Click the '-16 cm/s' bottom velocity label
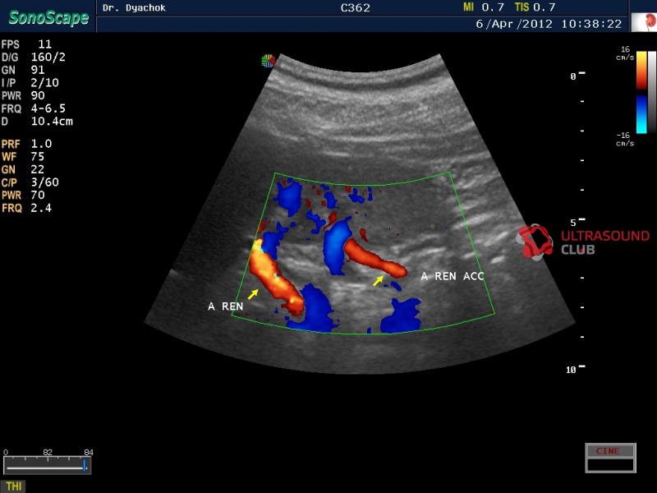Viewport: 657px width, 493px height. [625, 139]
